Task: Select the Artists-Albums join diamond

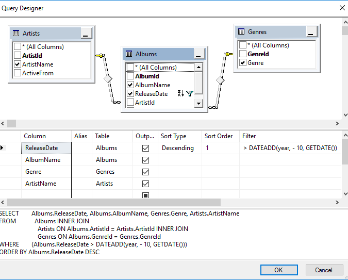Action: (108, 79)
